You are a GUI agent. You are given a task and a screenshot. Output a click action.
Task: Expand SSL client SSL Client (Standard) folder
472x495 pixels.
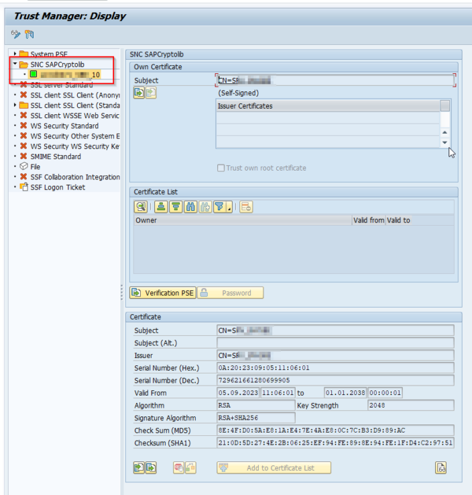15,105
